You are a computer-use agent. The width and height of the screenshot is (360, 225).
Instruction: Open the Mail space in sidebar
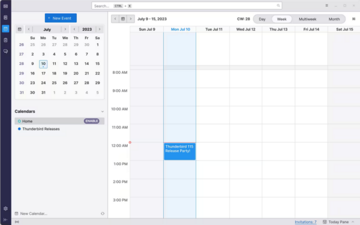[5, 6]
